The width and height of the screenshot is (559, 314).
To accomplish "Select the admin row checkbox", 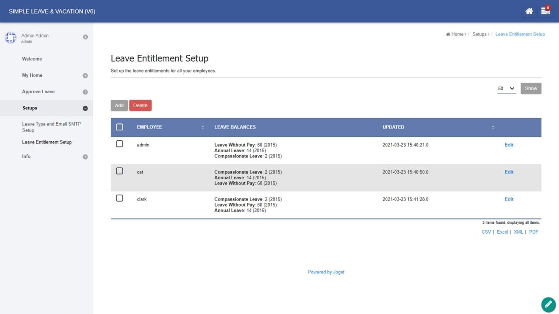I will tap(120, 144).
